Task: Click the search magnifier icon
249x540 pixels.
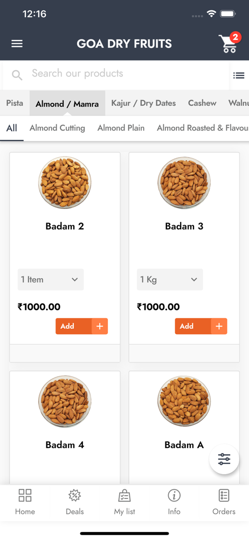Action: (x=17, y=75)
